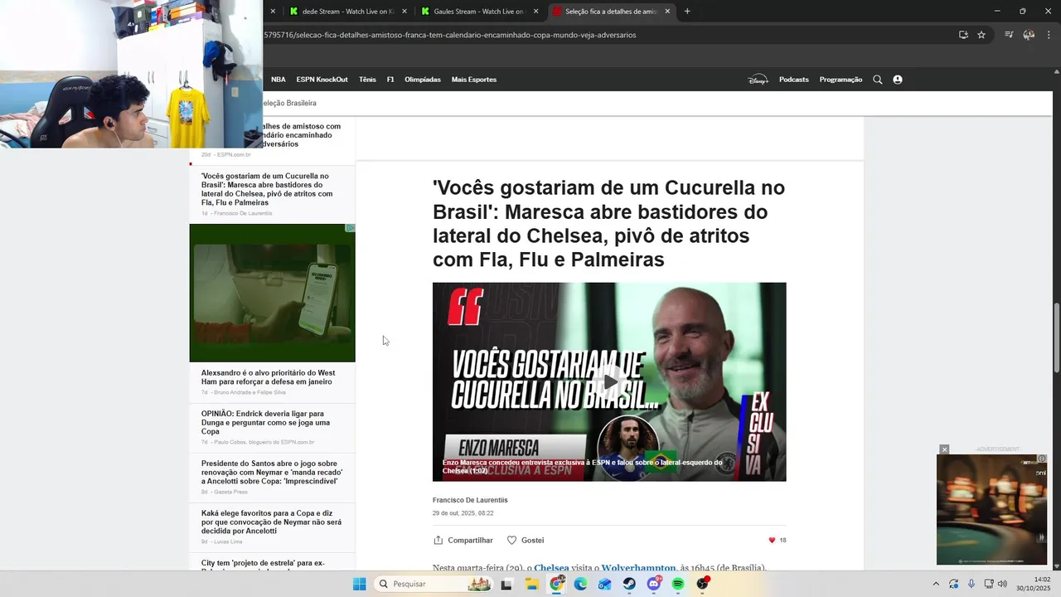Viewport: 1061px width, 597px height.
Task: Open the Wolverhampton link in article
Action: [638, 568]
